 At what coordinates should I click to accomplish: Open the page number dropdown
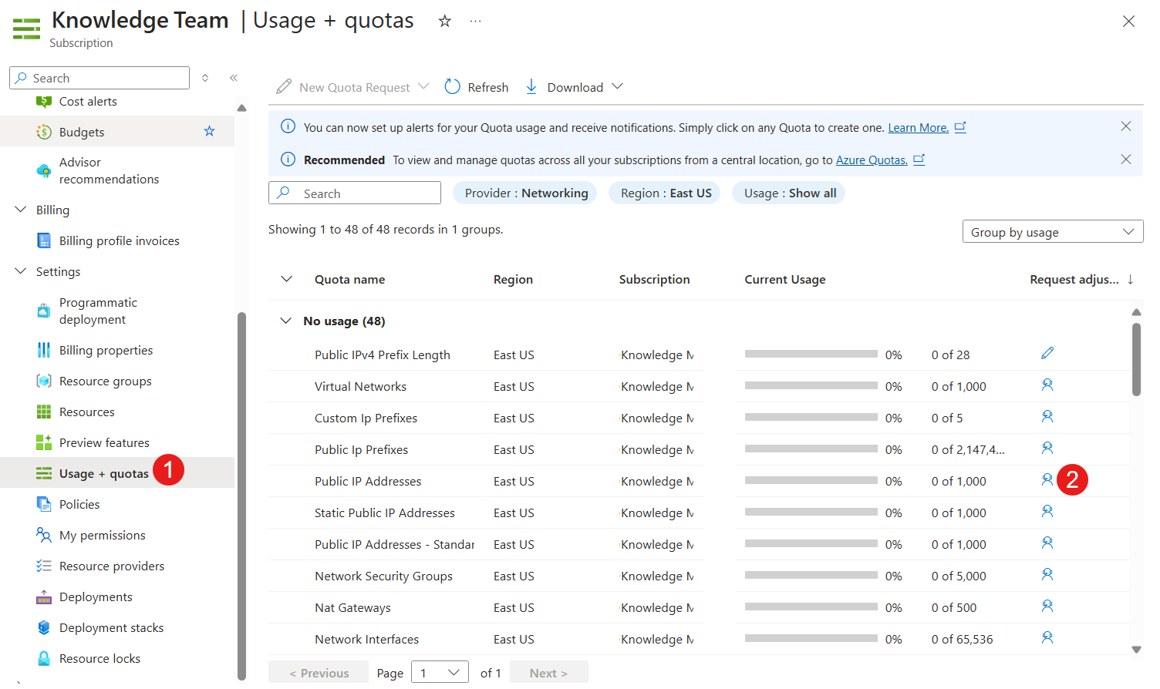440,673
